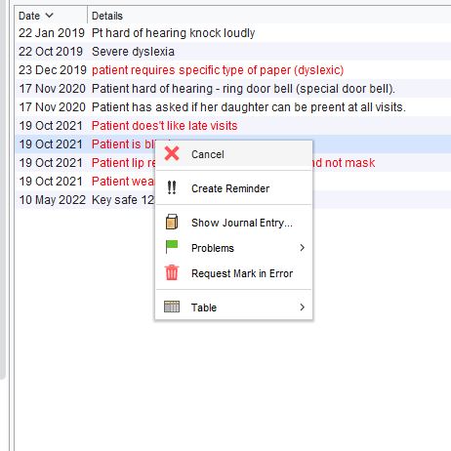Click the Date column header label
Viewport: 451px width, 451px height.
(x=29, y=16)
